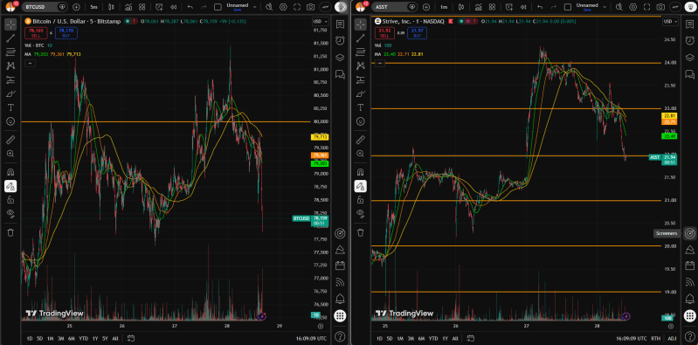The image size is (698, 345).
Task: Open USD currency dropdown on Bitcoin chart
Action: click(320, 21)
